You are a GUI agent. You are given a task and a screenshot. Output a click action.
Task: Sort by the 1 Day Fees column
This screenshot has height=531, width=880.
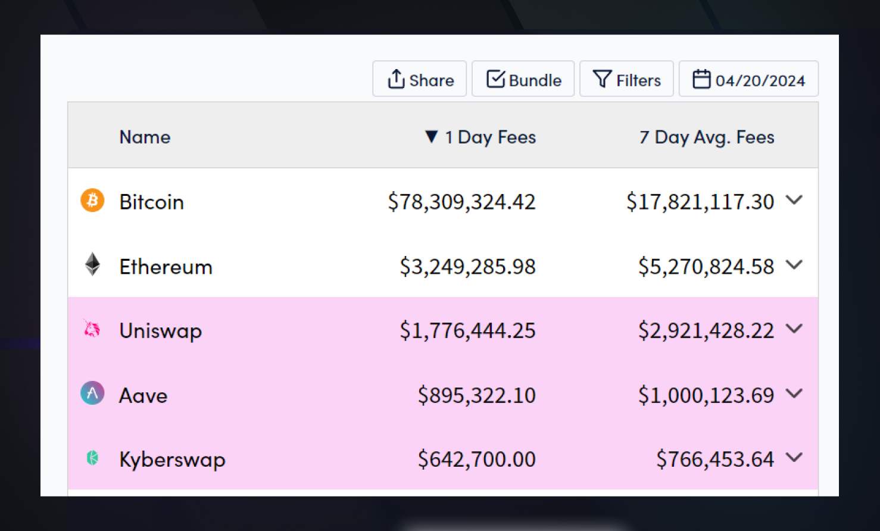pos(480,138)
